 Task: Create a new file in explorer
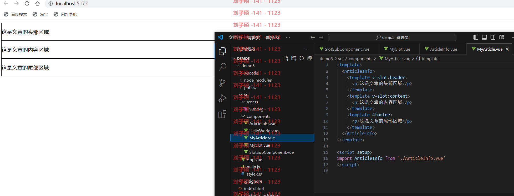click(286, 58)
